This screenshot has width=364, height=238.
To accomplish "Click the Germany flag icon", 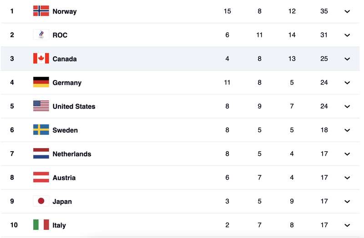I will 41,82.
